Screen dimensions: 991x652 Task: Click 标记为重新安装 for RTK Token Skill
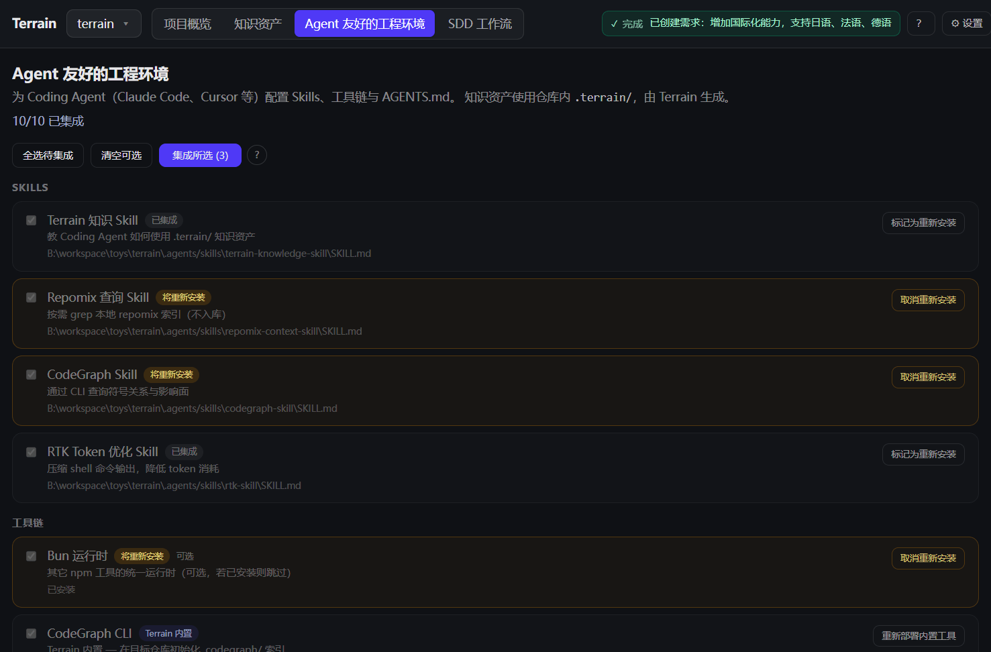pyautogui.click(x=923, y=454)
